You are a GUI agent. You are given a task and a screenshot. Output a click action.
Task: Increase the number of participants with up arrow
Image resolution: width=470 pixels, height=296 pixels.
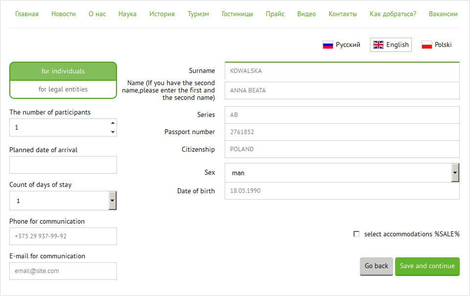tap(113, 123)
